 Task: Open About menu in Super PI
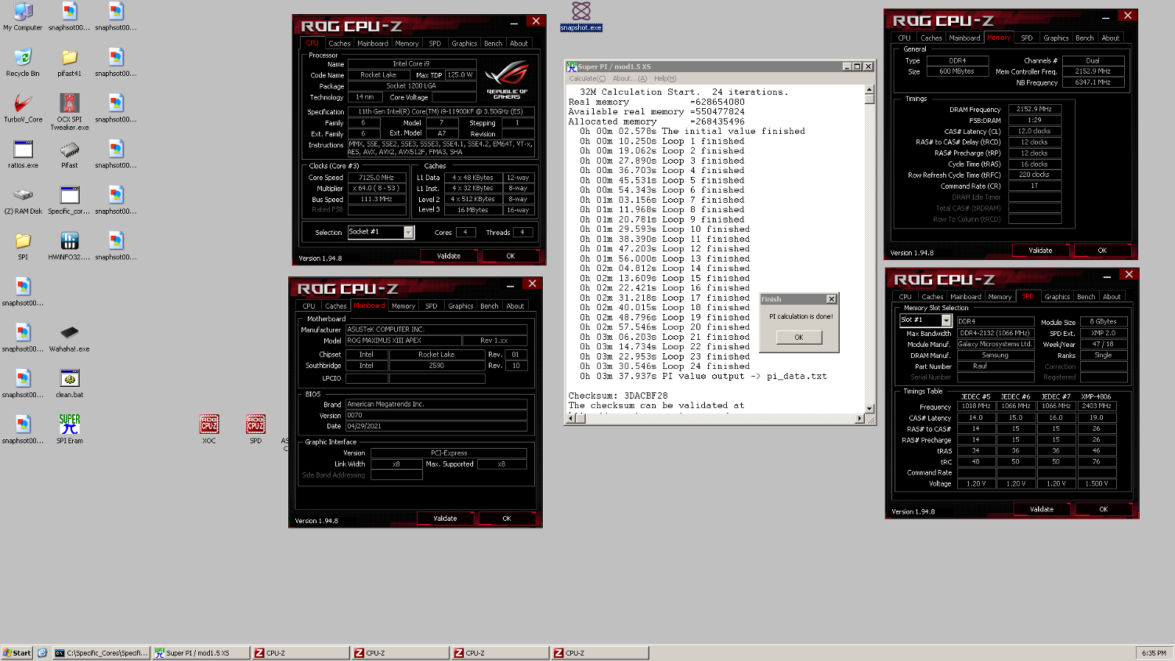coord(630,78)
